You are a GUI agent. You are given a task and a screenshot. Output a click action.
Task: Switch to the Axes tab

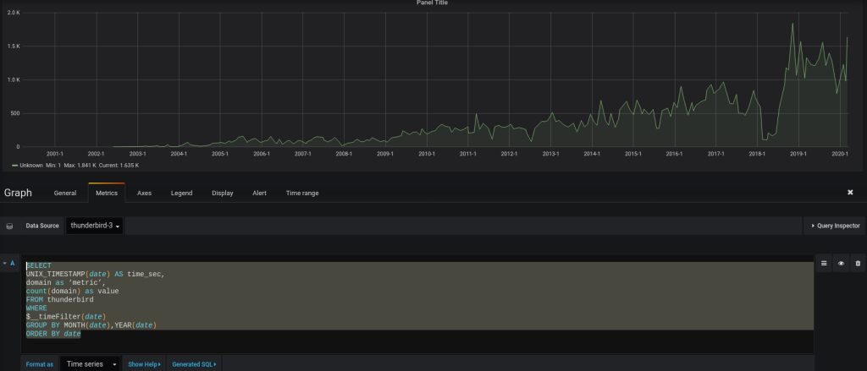[x=144, y=194]
